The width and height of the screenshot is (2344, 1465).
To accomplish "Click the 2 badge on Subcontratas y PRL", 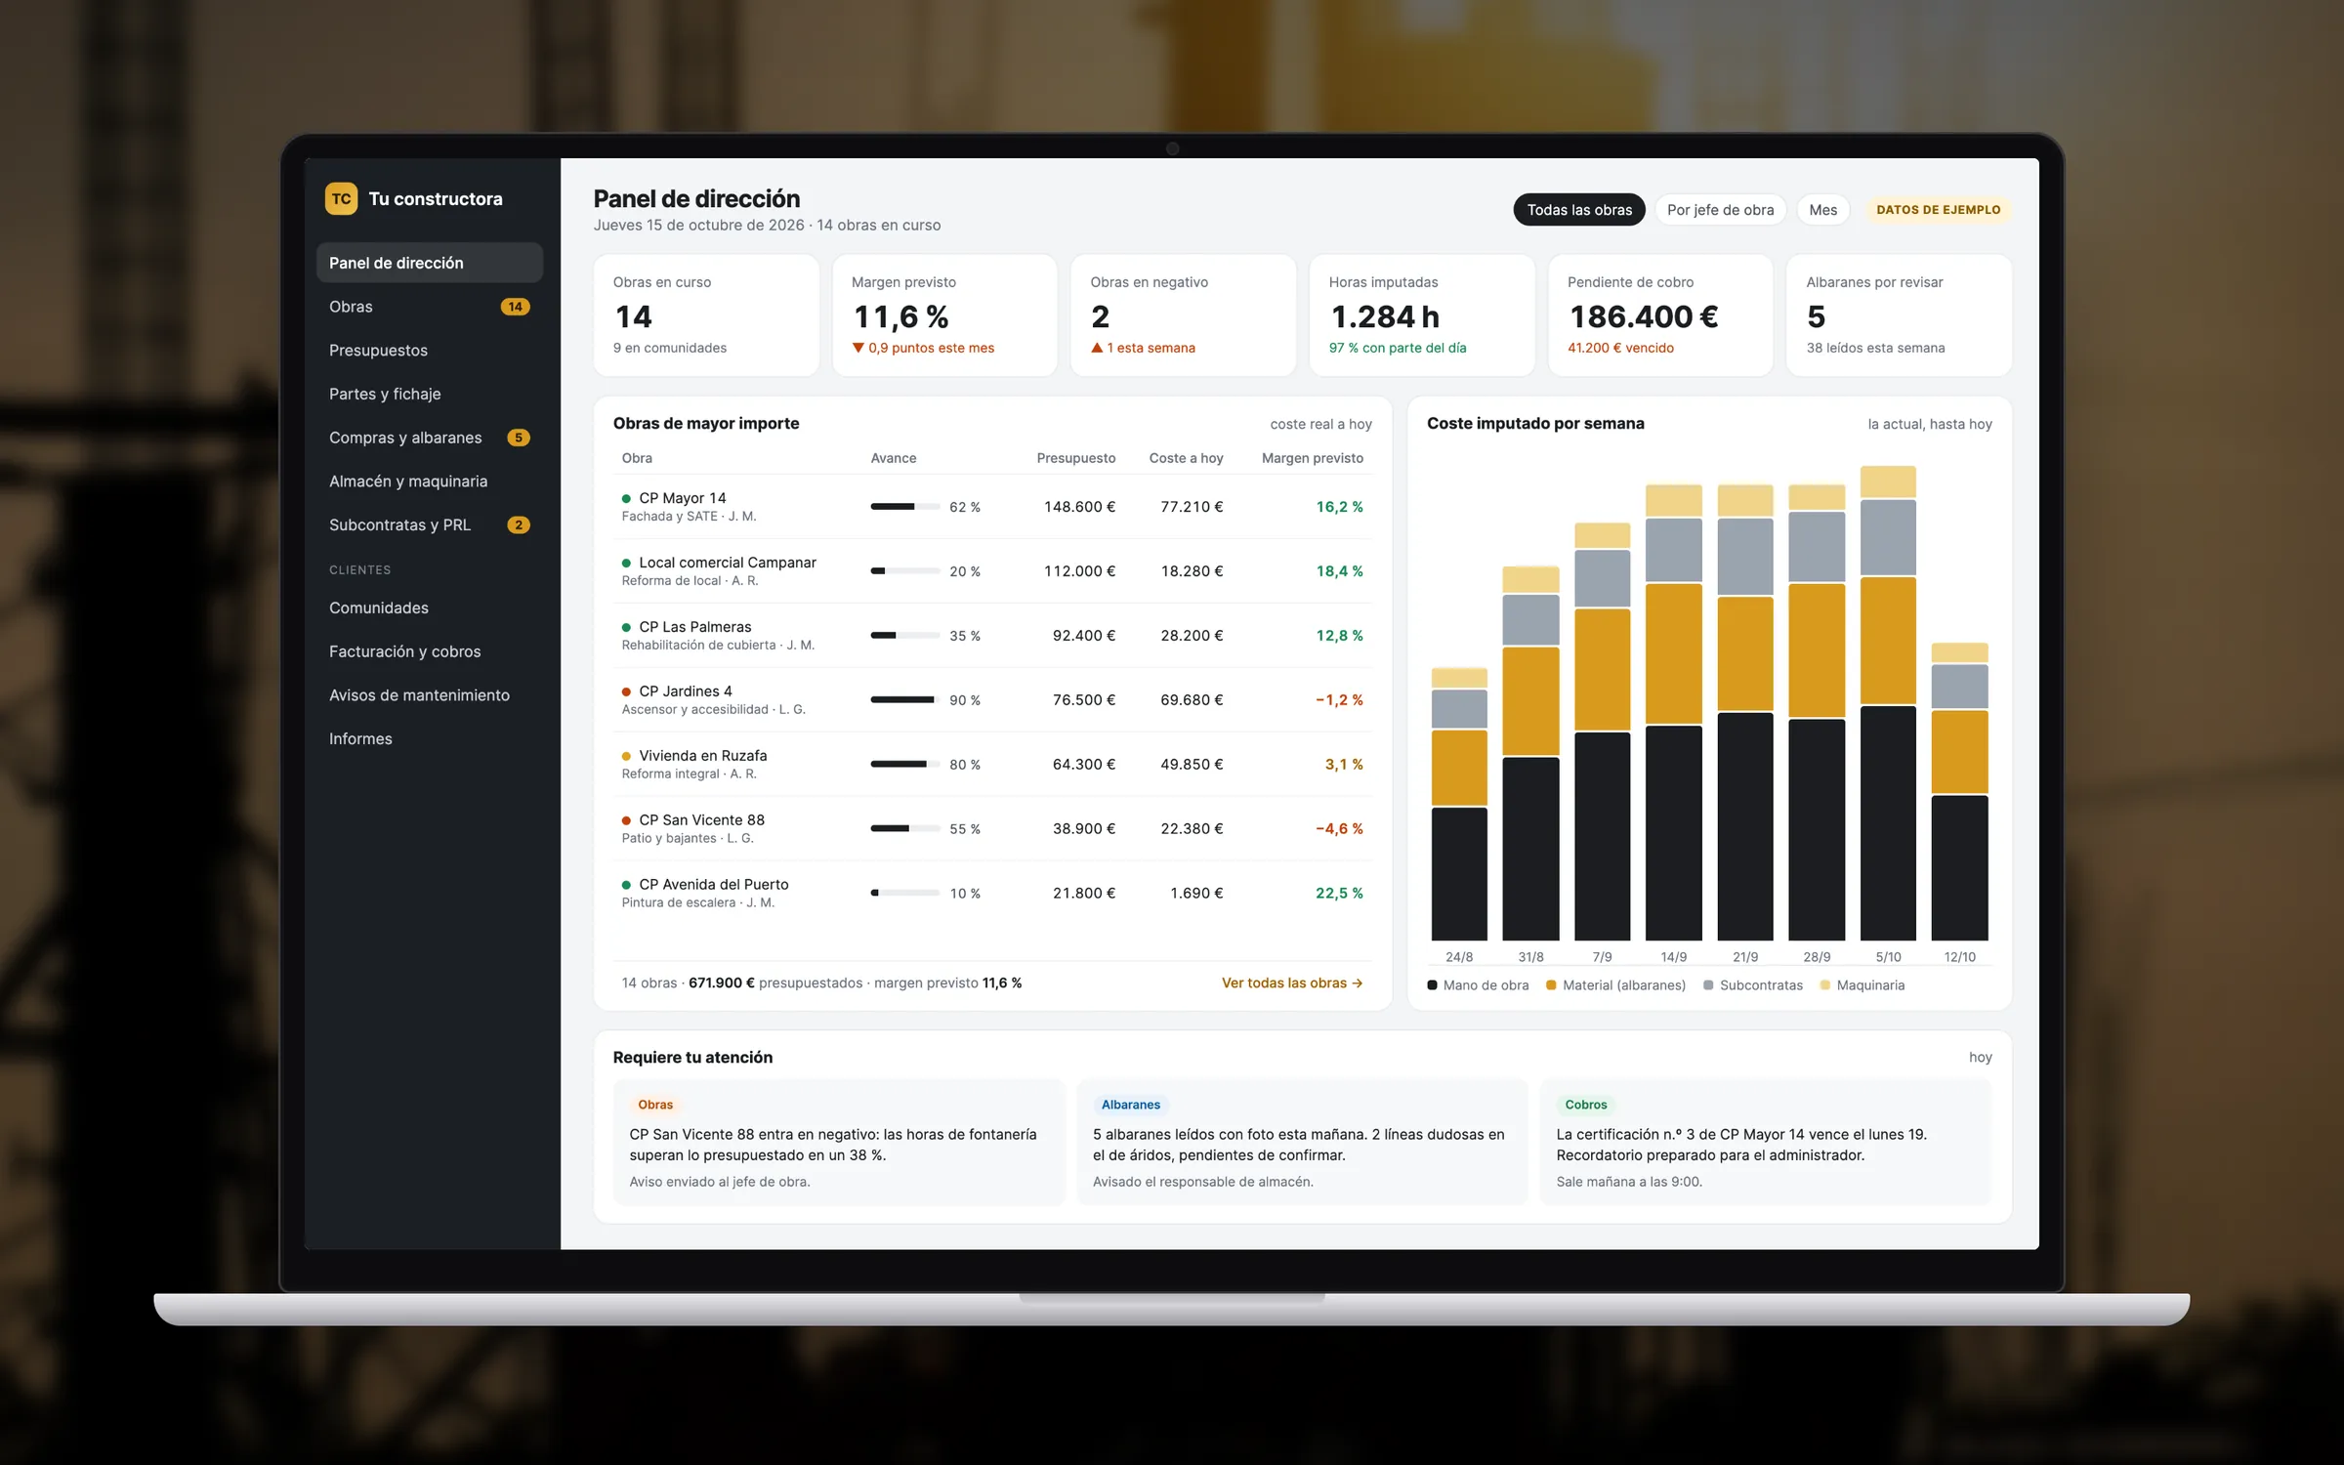I will pos(519,524).
